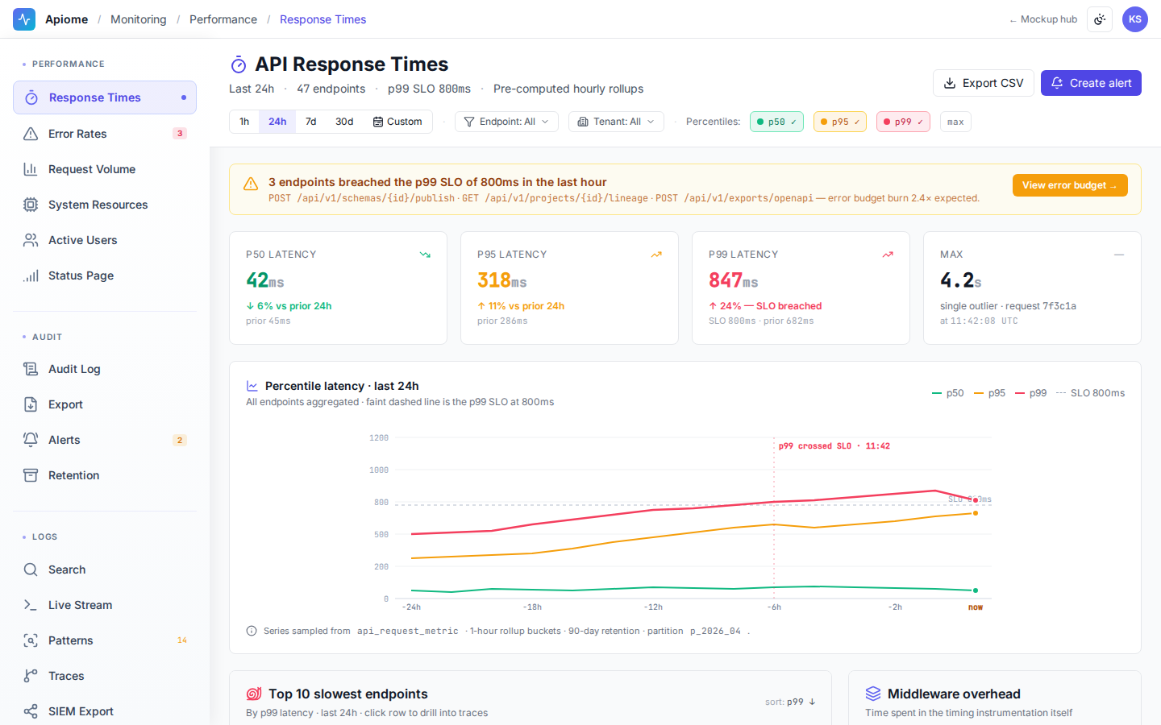Click the Status Page signal bars icon

point(31,275)
